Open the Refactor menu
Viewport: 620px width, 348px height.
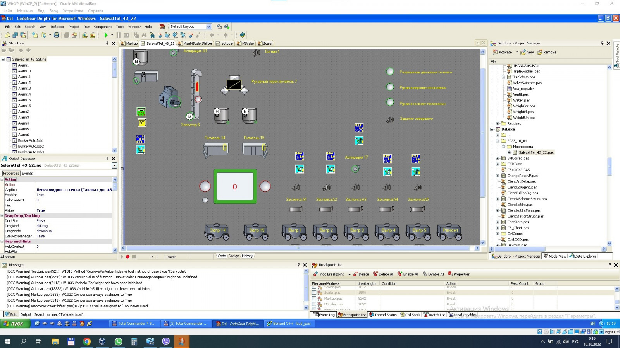57,27
